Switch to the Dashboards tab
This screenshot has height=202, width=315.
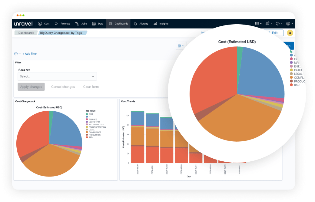click(118, 24)
